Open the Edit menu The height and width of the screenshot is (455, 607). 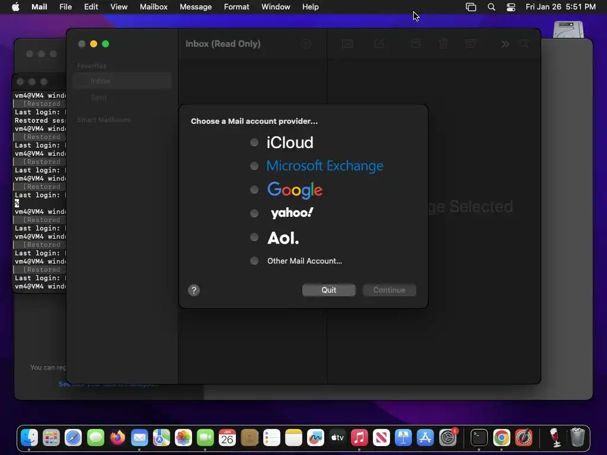pos(91,7)
